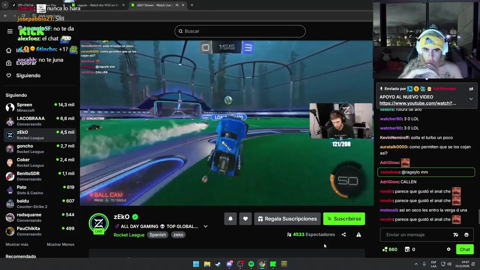This screenshot has width=480, height=270.
Task: Follow zEkO with the heart button
Action: (245, 219)
